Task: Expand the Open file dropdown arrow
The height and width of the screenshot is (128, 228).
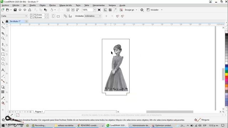Action: (x=11, y=10)
